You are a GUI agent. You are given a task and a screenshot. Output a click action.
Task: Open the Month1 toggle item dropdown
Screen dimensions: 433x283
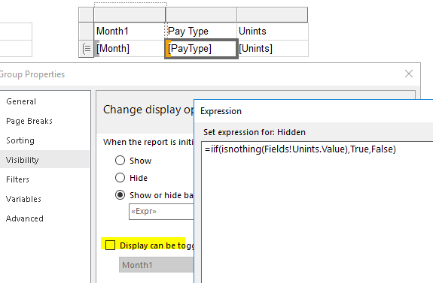[x=157, y=265]
